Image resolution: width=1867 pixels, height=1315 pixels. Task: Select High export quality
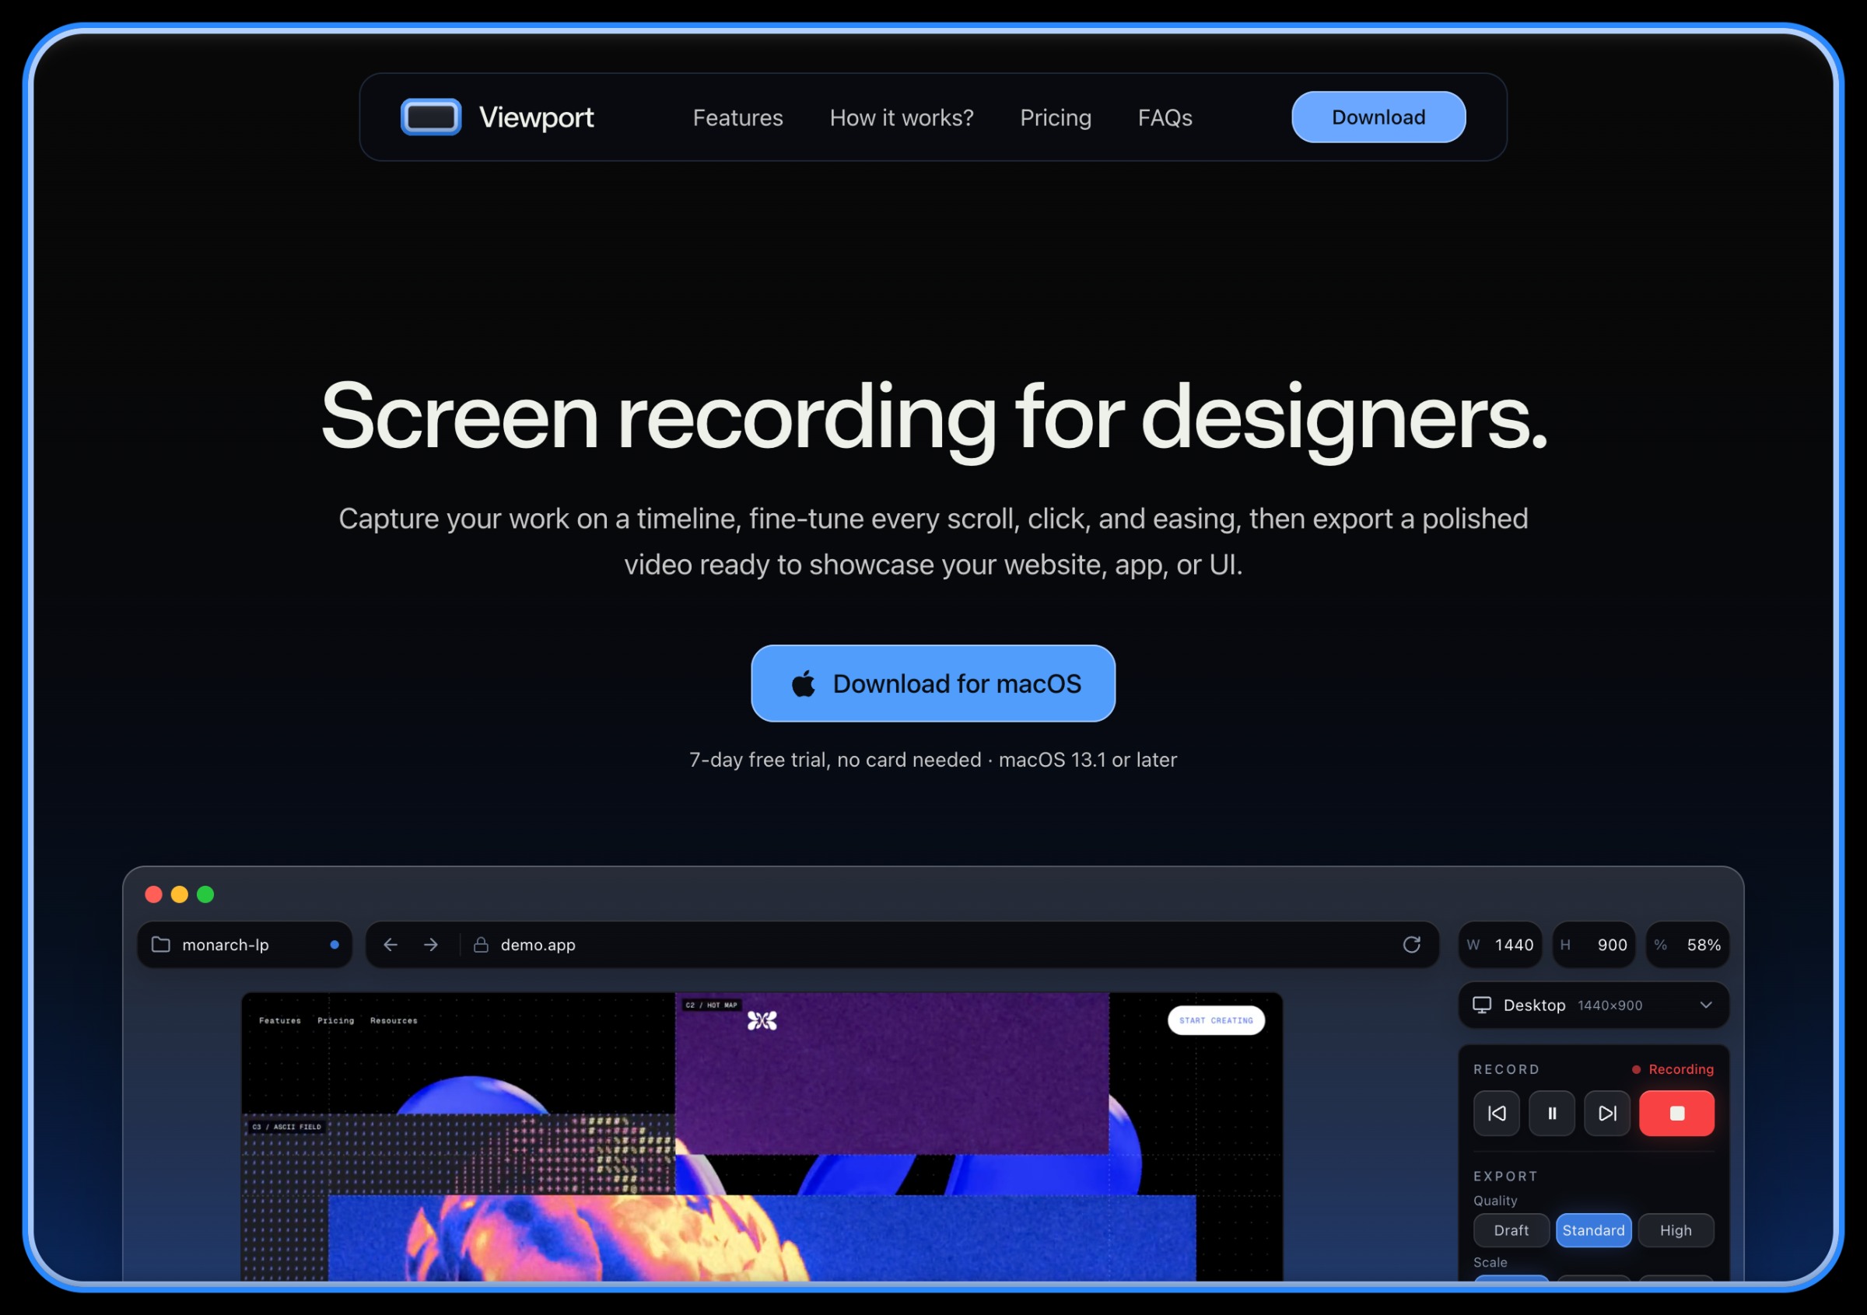tap(1676, 1230)
